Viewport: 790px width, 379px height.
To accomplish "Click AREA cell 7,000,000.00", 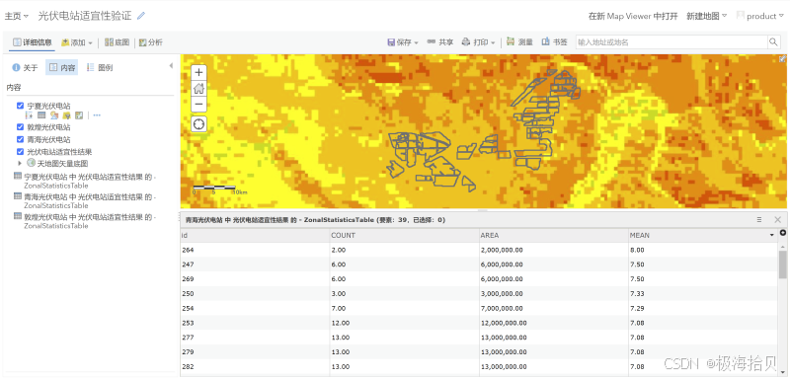I will point(502,309).
